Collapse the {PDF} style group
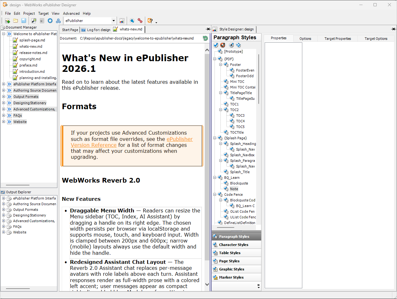This screenshot has height=299, width=397. pyautogui.click(x=215, y=59)
